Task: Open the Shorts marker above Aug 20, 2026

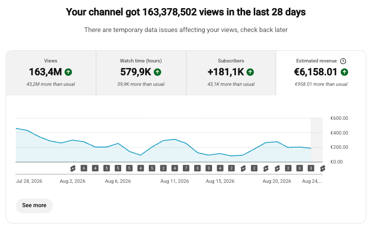Action: point(277,169)
